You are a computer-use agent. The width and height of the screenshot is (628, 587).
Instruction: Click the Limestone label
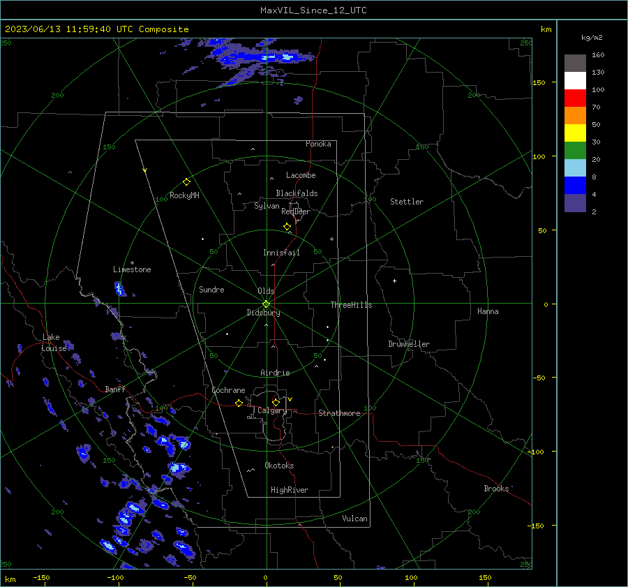coord(132,269)
